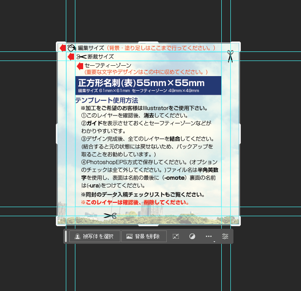Click the line わかりやすいです。
This screenshot has width=301, height=291.
coord(104,131)
